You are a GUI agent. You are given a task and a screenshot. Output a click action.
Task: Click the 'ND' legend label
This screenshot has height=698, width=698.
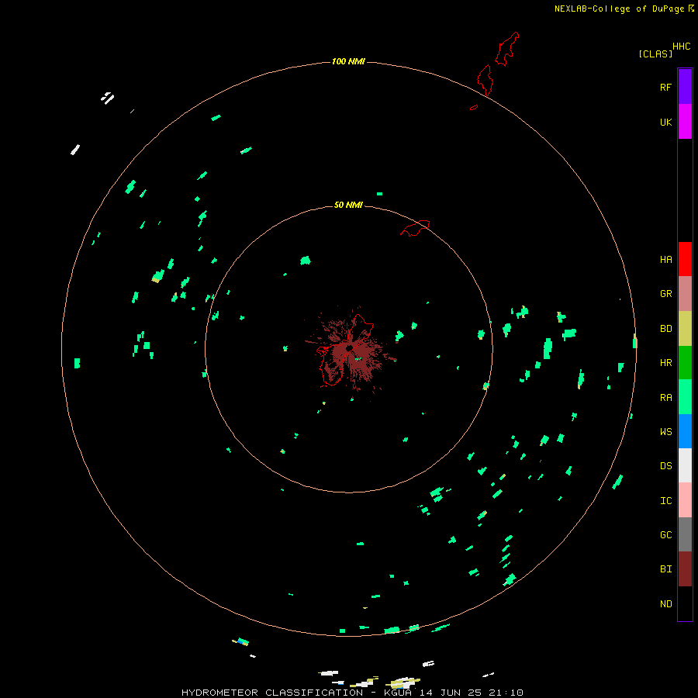click(665, 604)
